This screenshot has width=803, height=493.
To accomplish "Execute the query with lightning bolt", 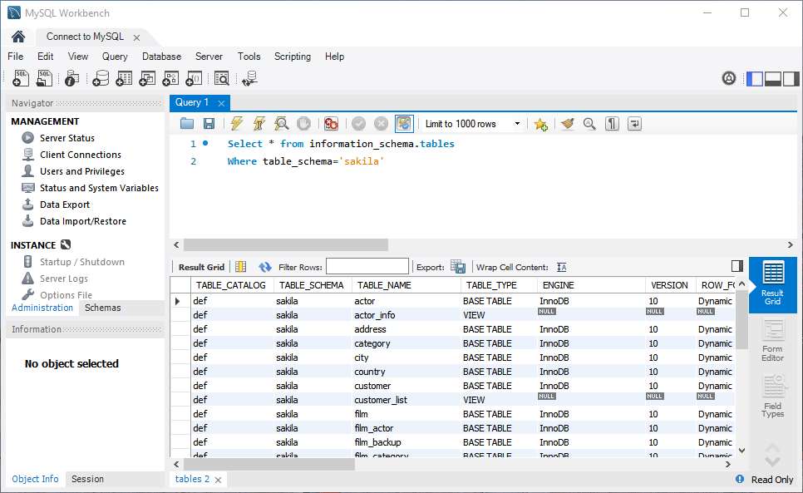I will [237, 123].
